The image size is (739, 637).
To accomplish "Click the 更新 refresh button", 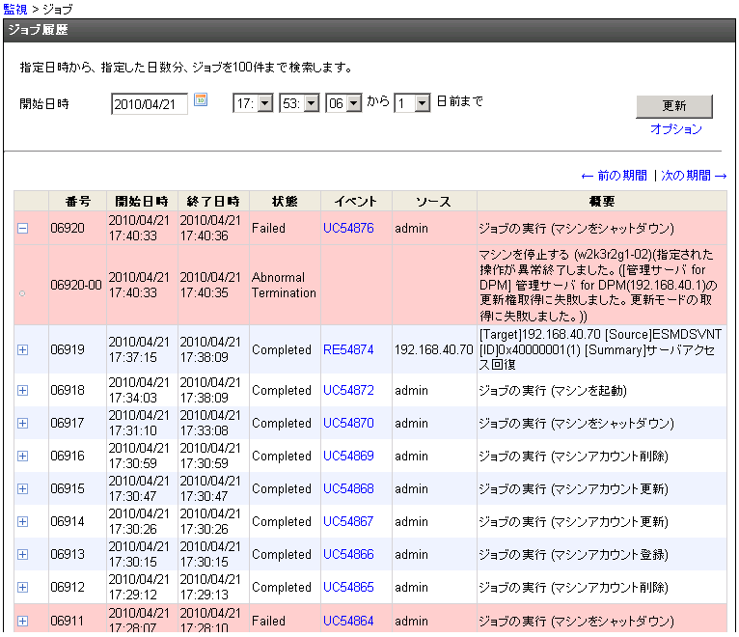I will click(674, 106).
